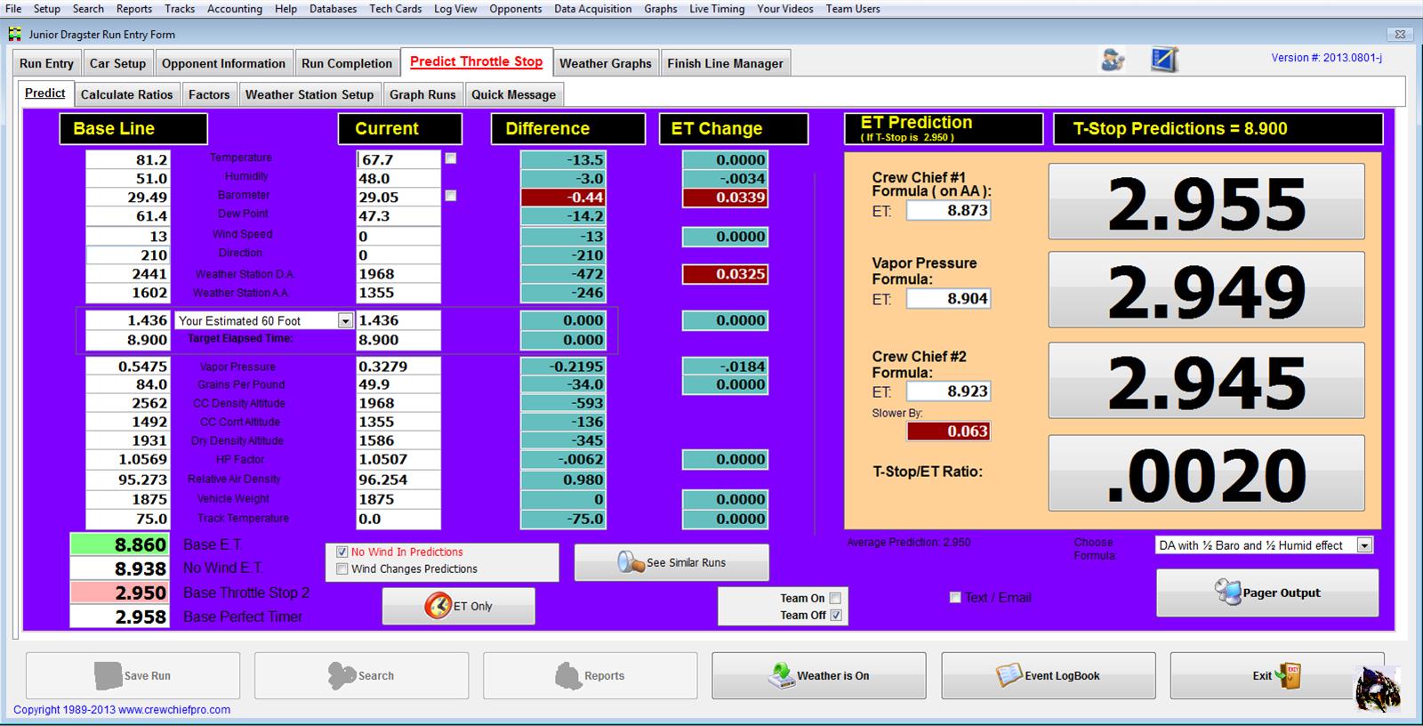Enable Wind Changes Predictions checkbox
The height and width of the screenshot is (726, 1423).
click(x=342, y=569)
